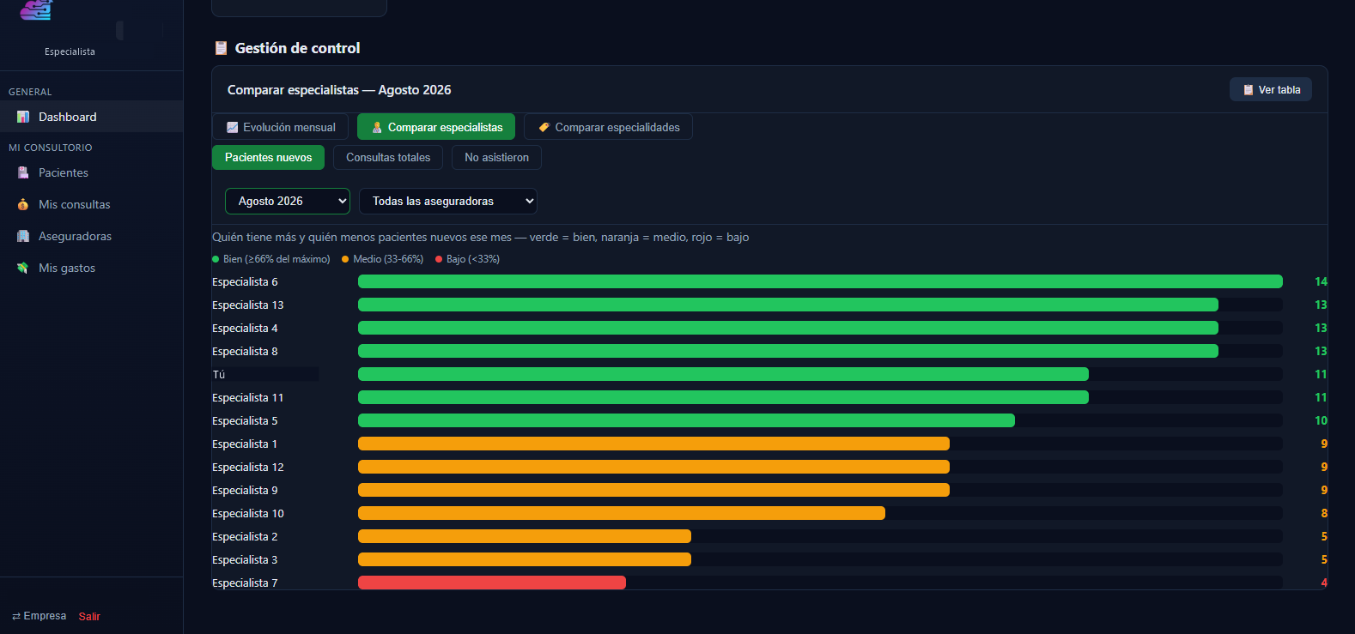Image resolution: width=1355 pixels, height=634 pixels.
Task: Click the Especialista role label under logo
Action: click(70, 51)
